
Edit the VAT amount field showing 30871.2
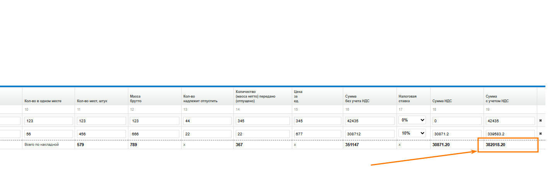457,133
